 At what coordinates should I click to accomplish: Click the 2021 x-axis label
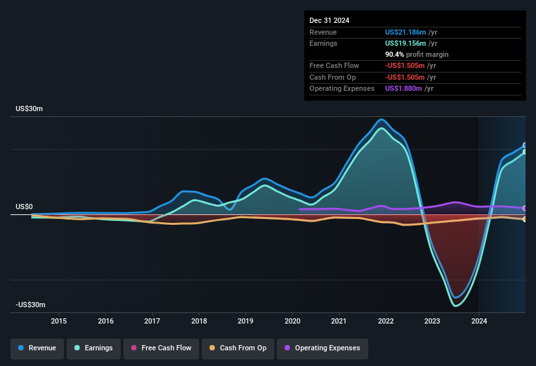[x=339, y=321]
